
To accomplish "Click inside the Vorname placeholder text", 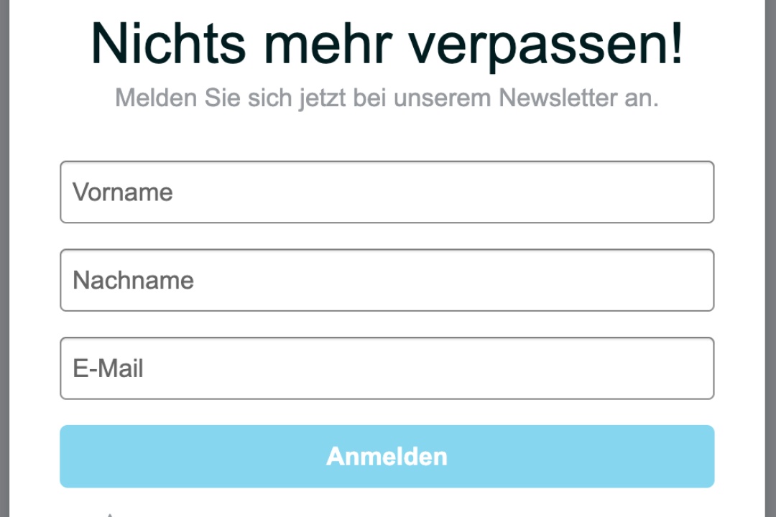I will click(x=121, y=192).
